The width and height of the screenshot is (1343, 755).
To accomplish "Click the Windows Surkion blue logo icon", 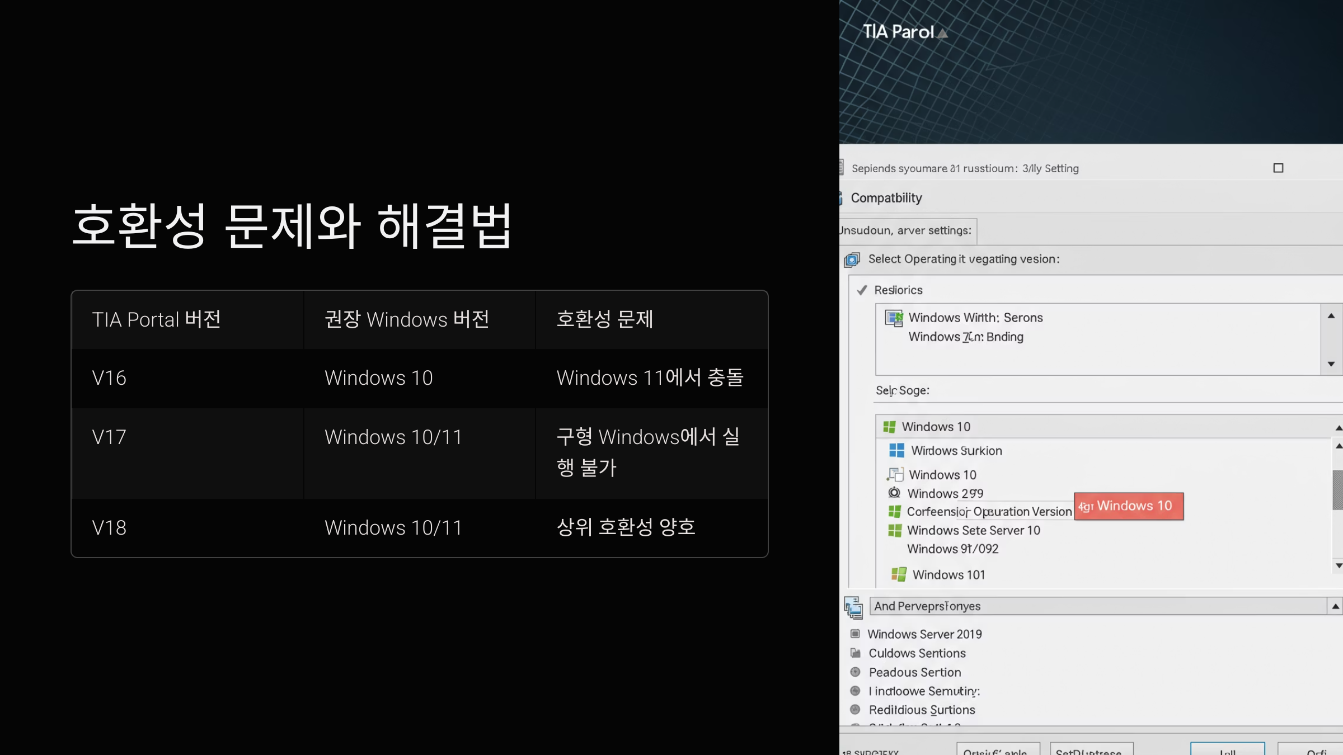I will click(896, 451).
